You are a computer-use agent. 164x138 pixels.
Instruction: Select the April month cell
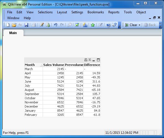[x=34, y=73]
